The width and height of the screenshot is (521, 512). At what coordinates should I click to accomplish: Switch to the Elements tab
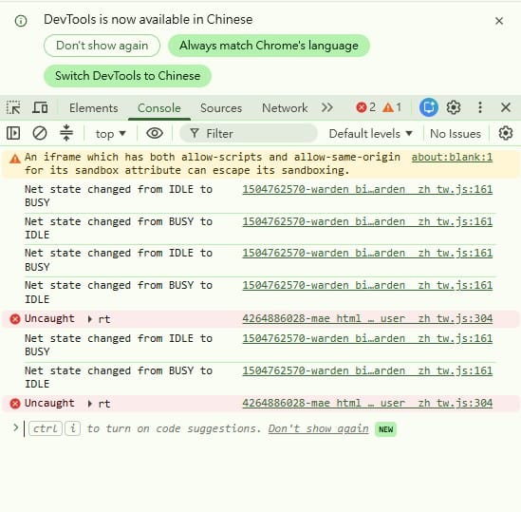click(93, 107)
